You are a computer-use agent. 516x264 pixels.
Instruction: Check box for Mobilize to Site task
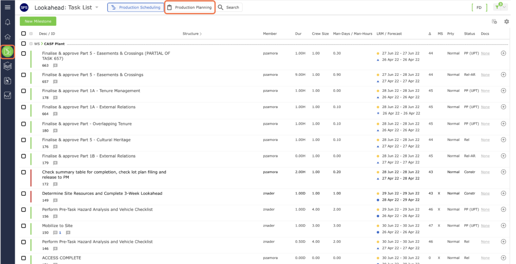click(23, 226)
